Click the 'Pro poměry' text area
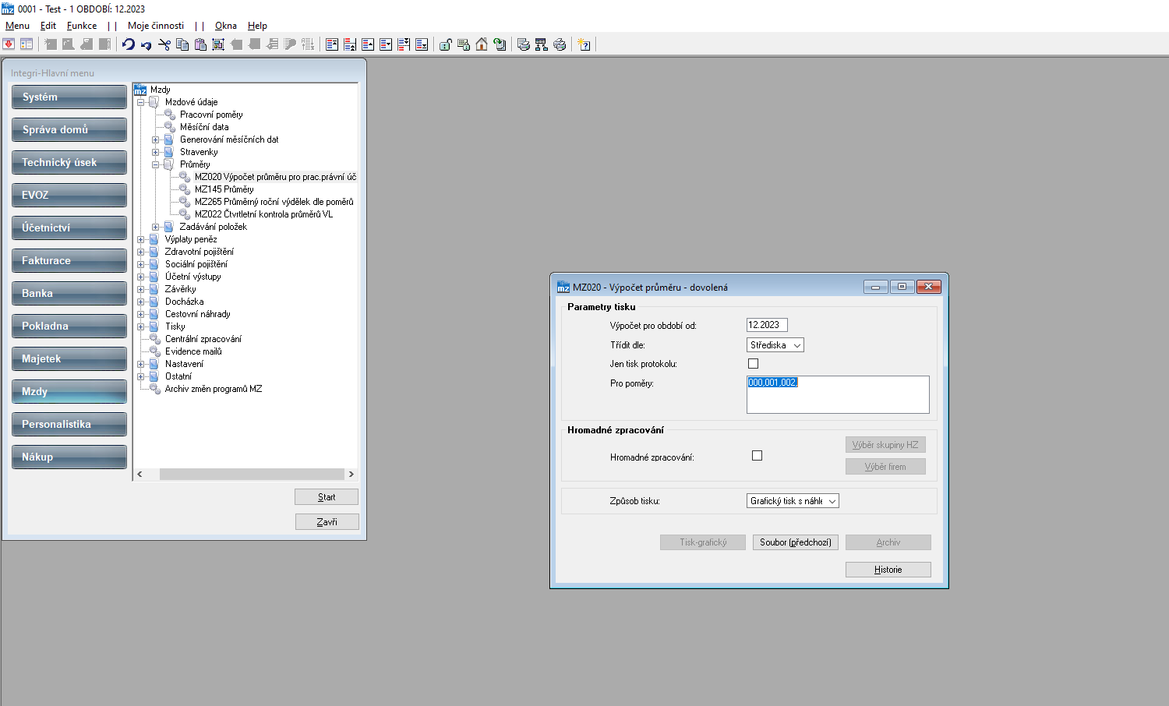 (x=838, y=394)
